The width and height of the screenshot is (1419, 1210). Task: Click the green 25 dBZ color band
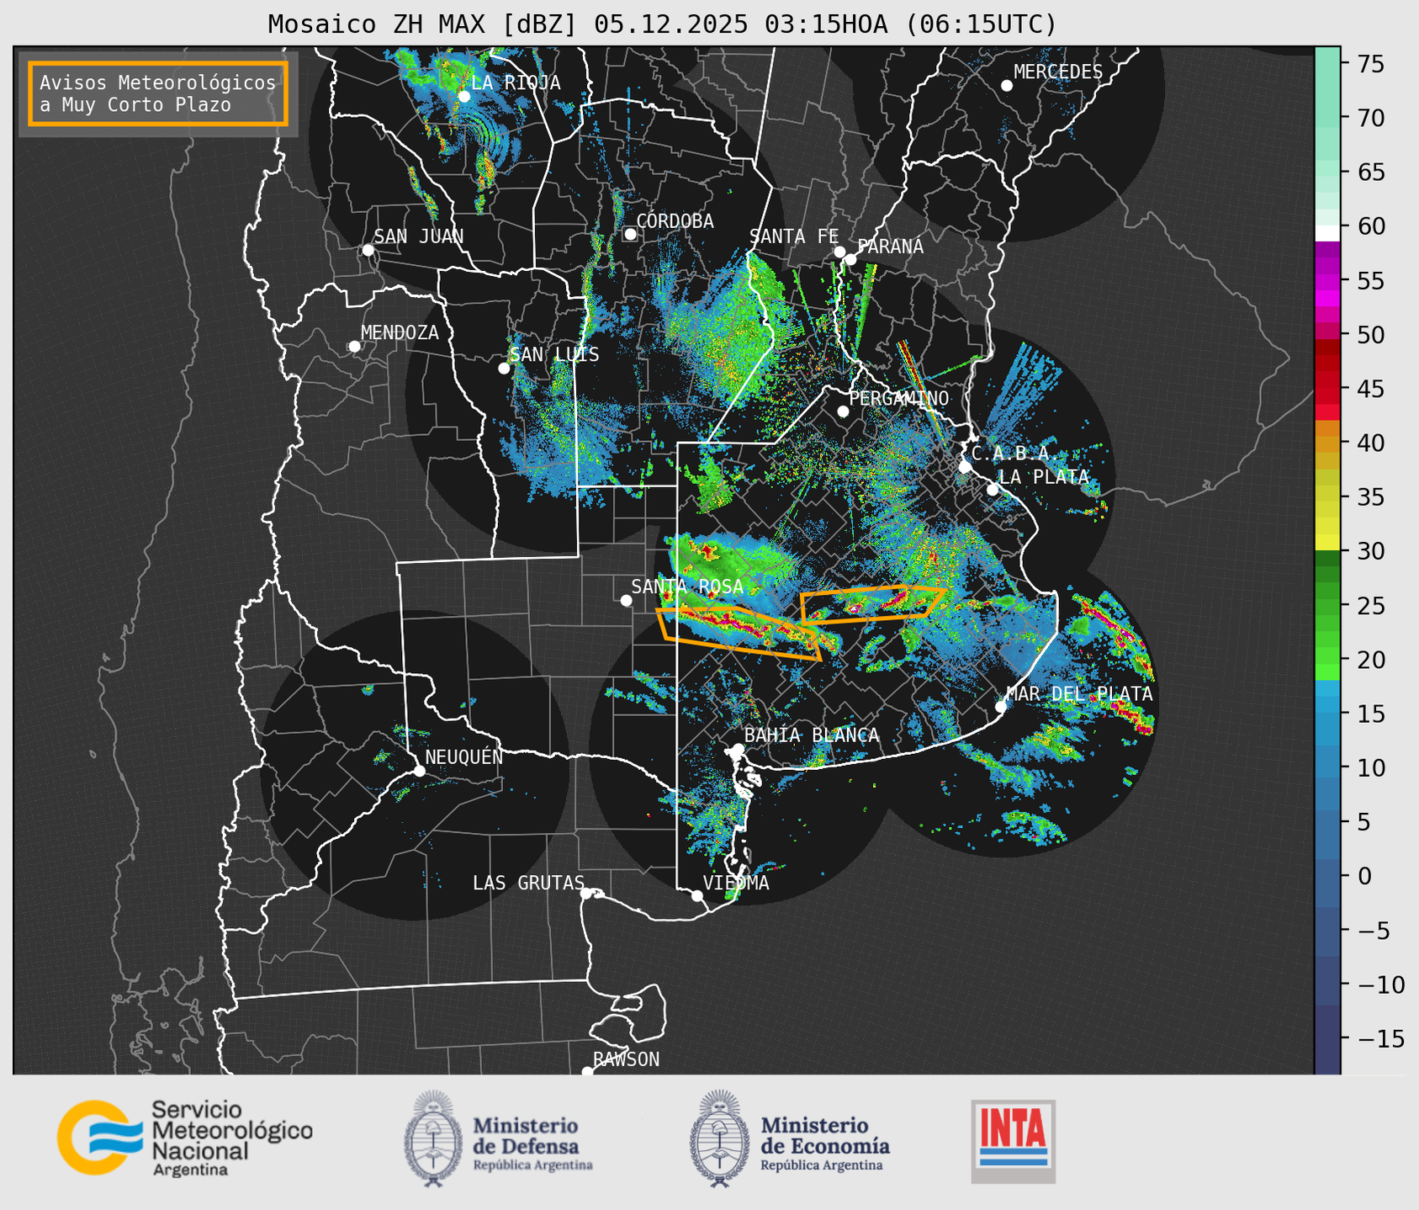(x=1327, y=605)
